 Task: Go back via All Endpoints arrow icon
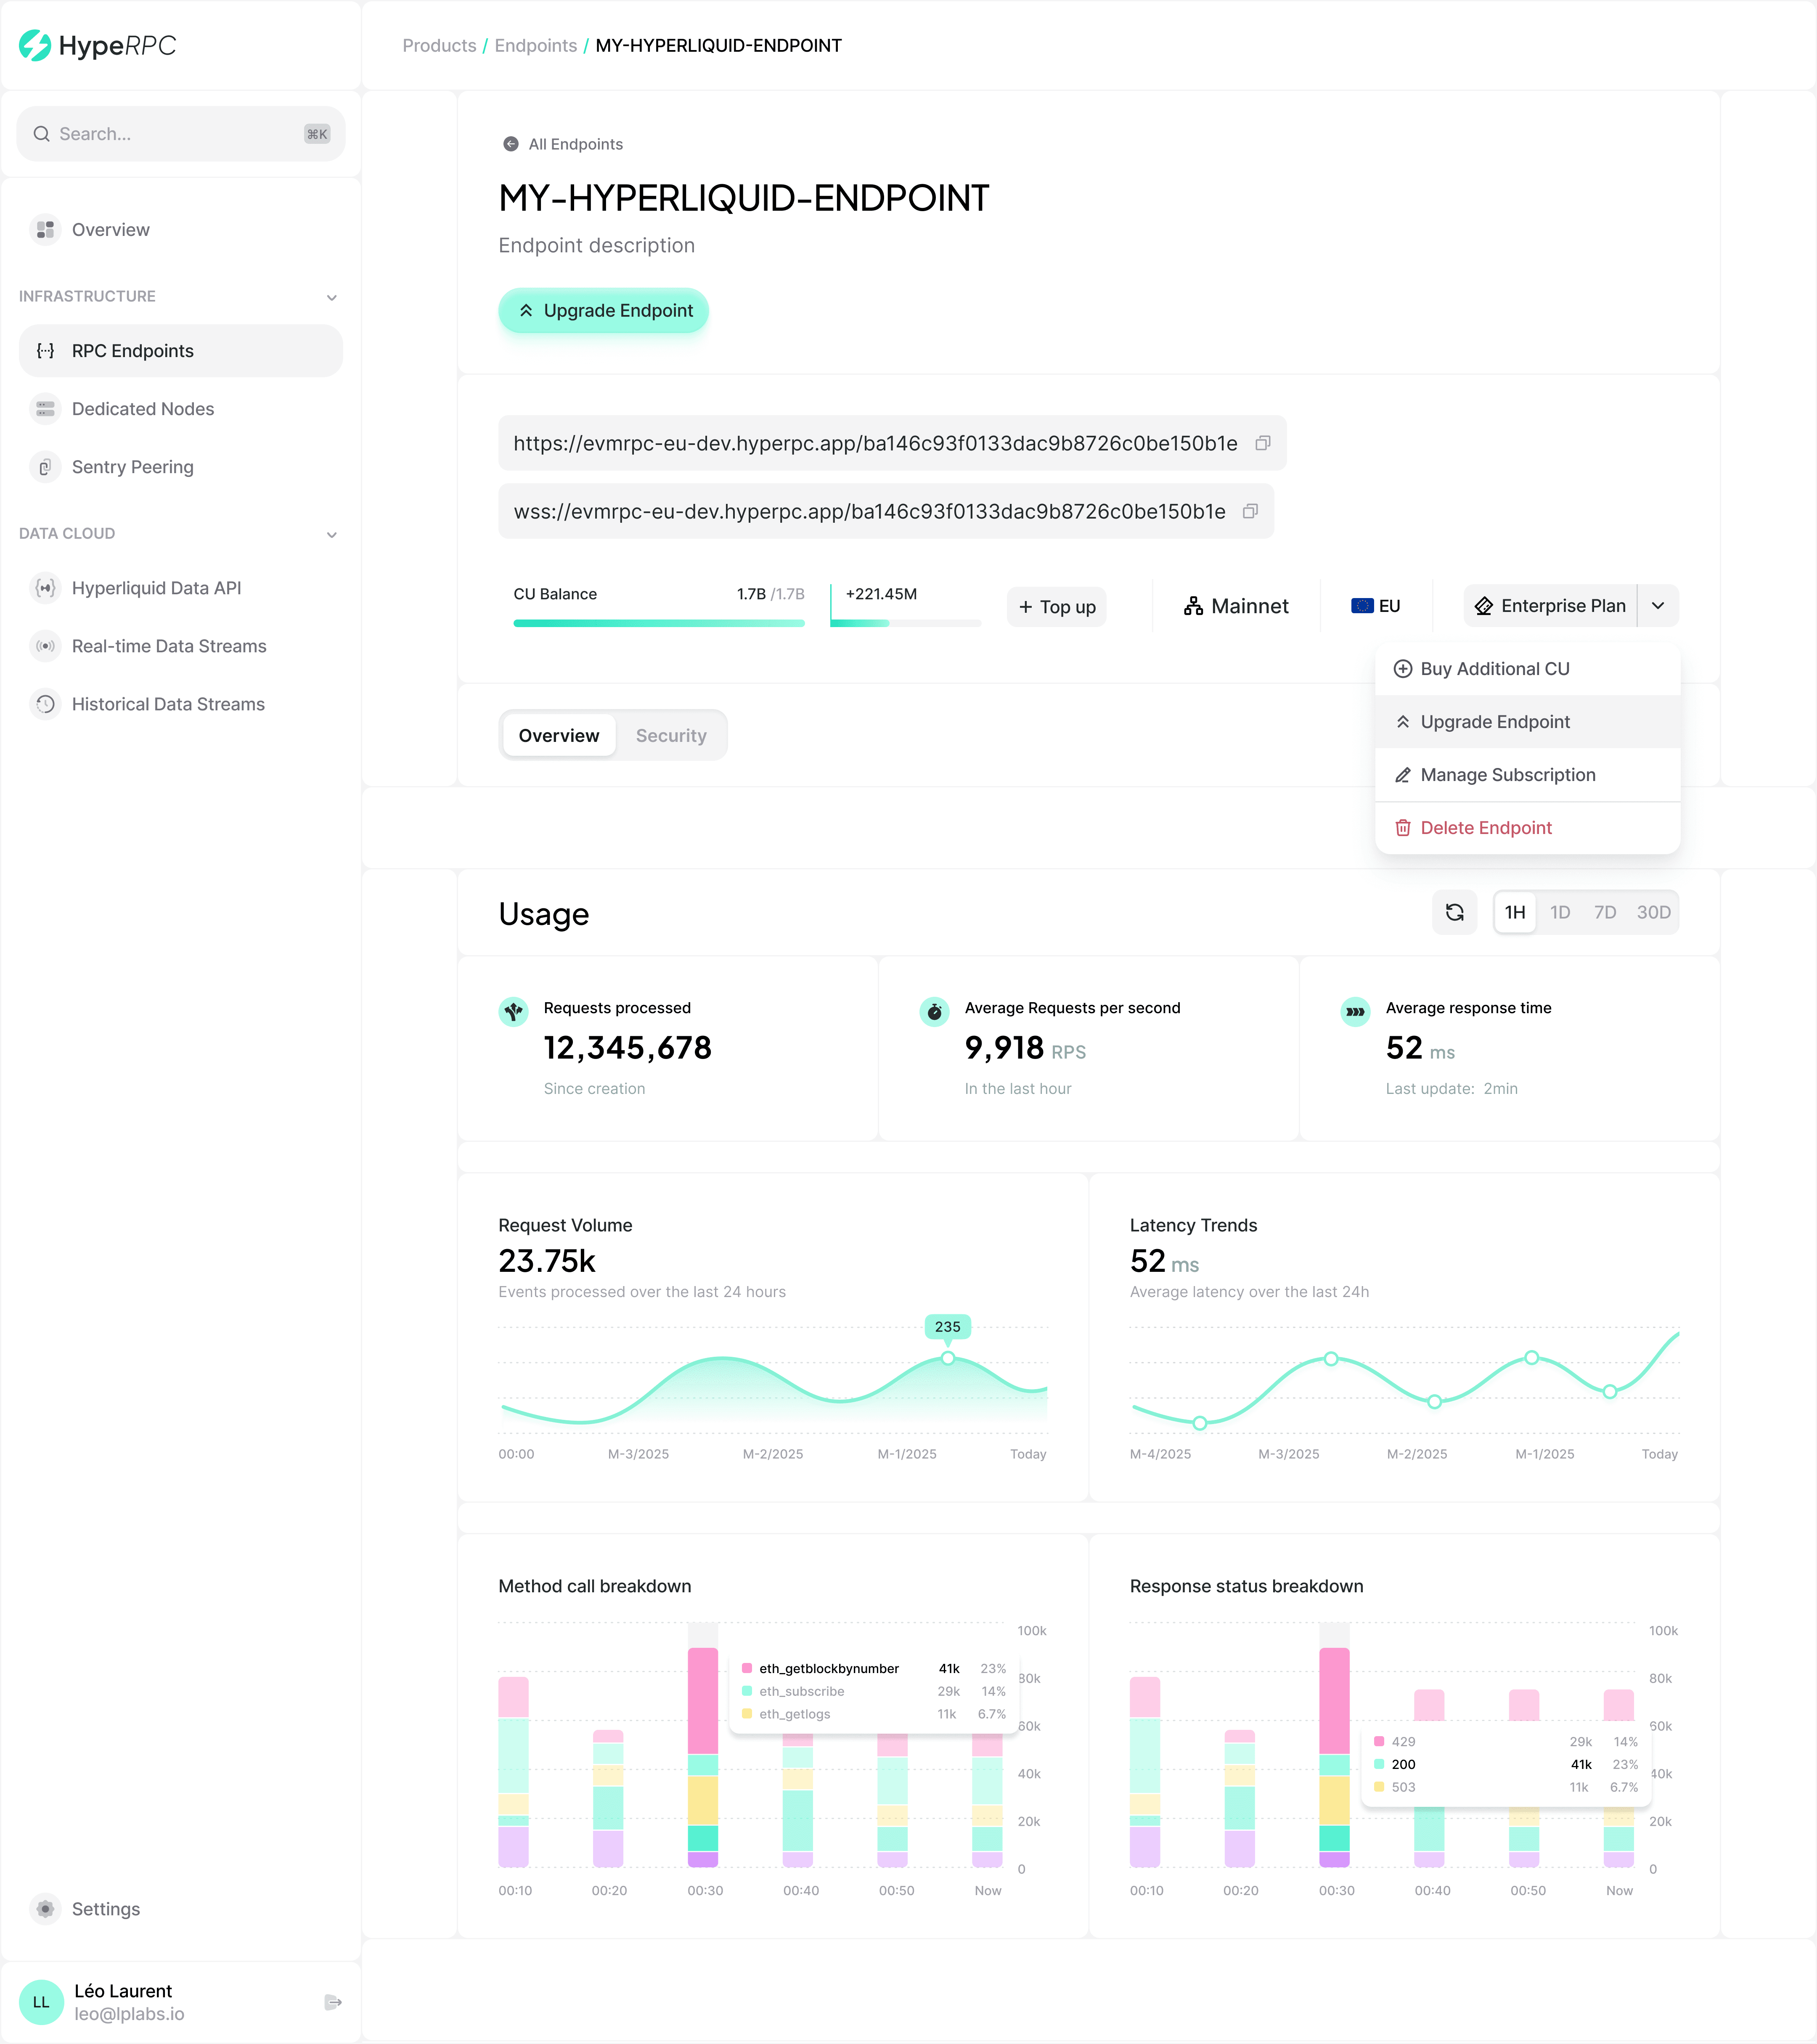click(x=510, y=144)
